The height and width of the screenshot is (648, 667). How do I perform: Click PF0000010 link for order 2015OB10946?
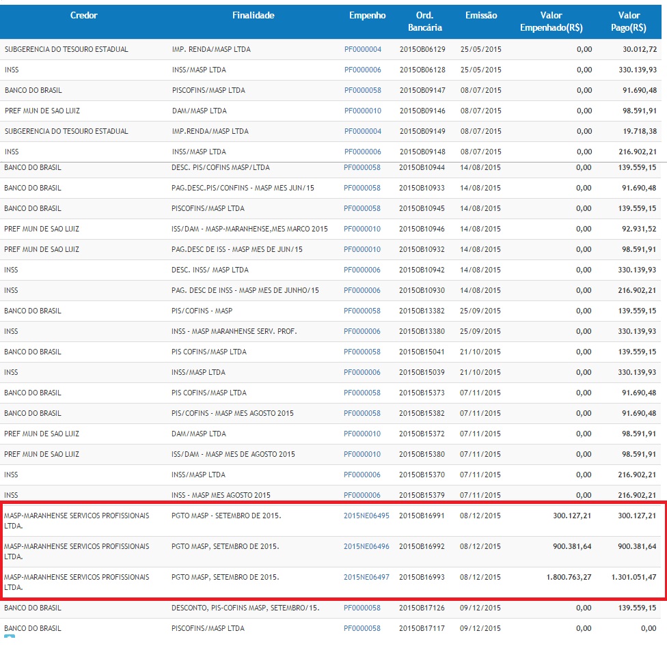point(362,229)
